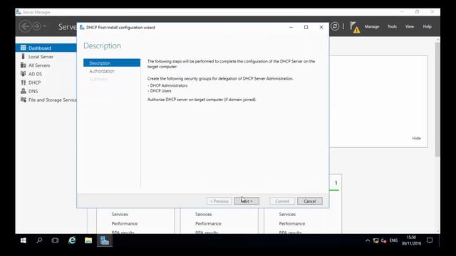
Task: Click the DHCP wizard title bar icon
Action: click(82, 27)
